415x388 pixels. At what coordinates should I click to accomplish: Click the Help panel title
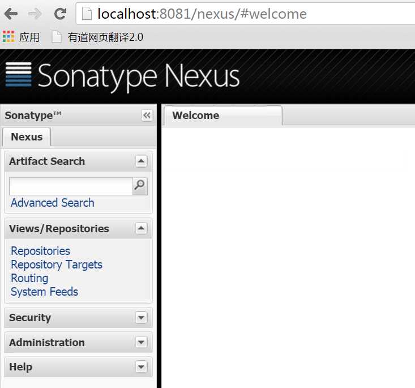(x=20, y=367)
